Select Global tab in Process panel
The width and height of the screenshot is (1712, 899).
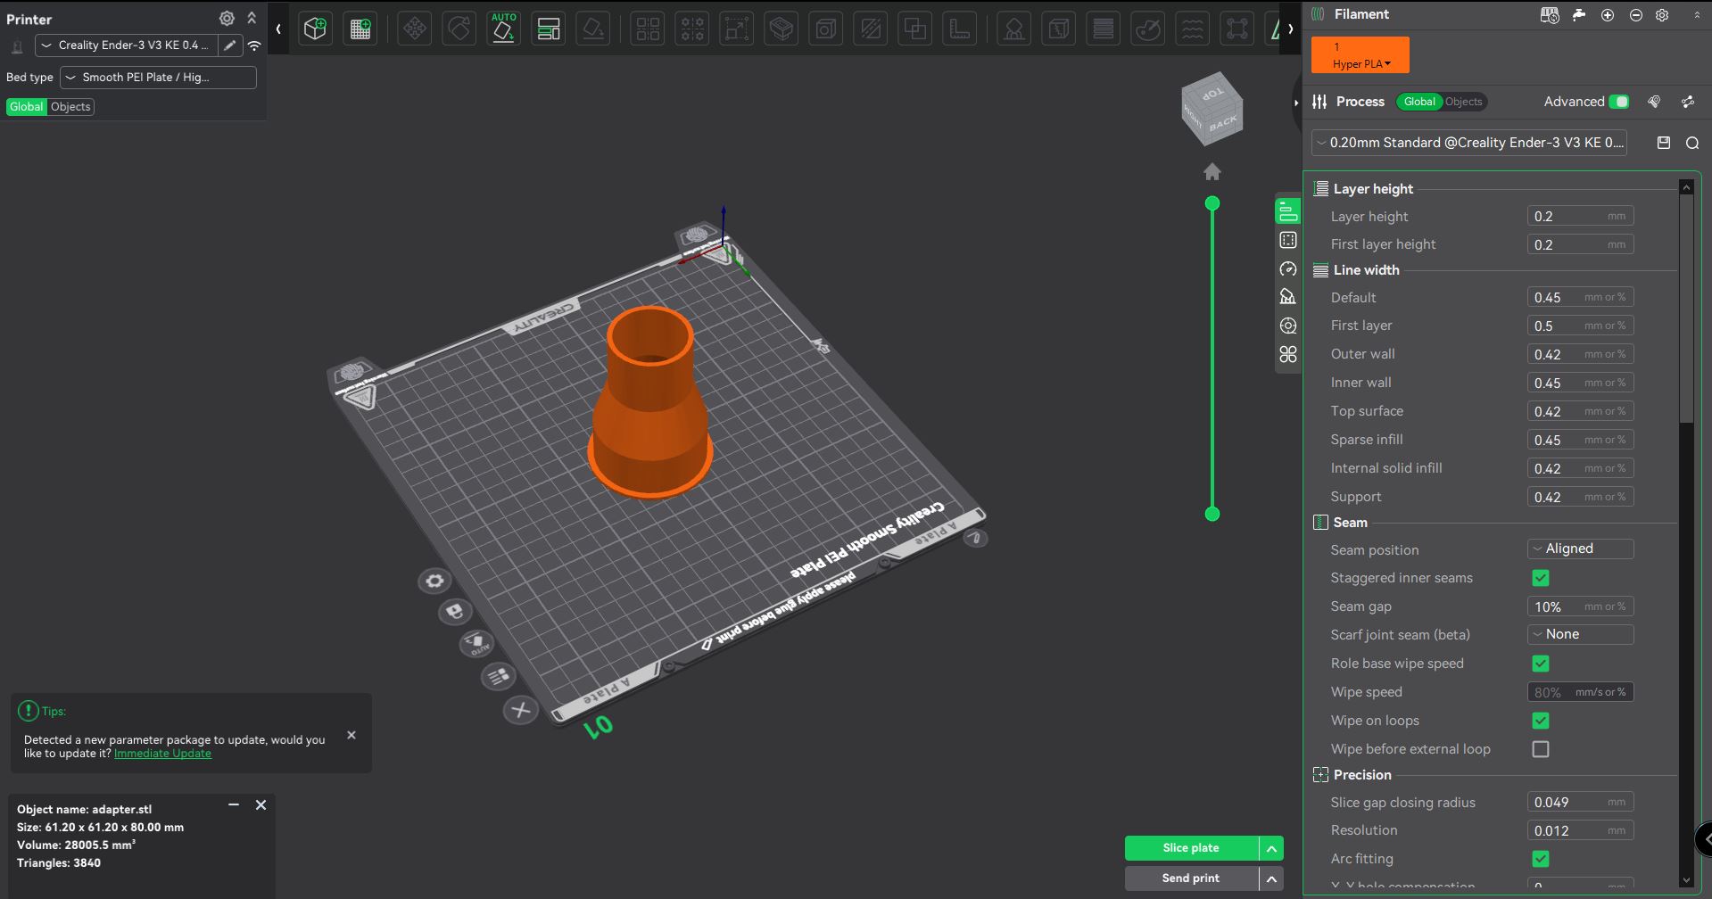coord(1419,102)
